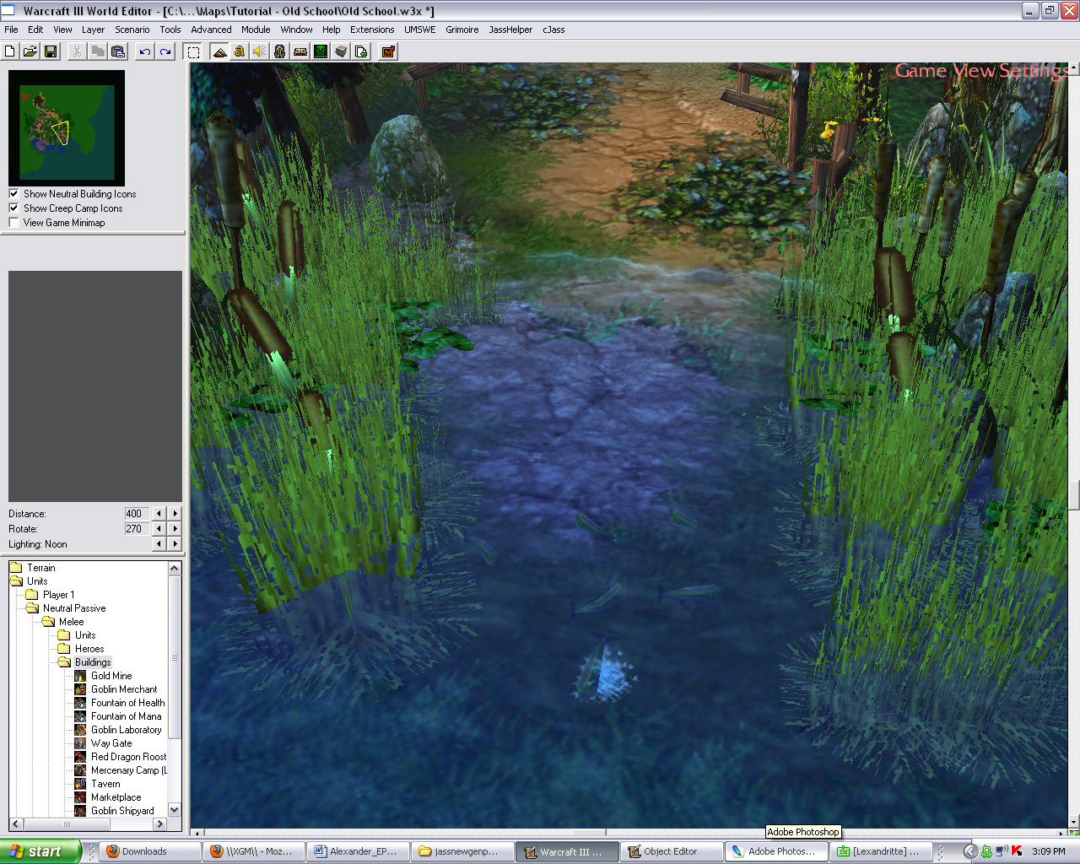Viewport: 1080px width, 864px height.
Task: Expand the Terrain folder in tree
Action: (x=16, y=568)
